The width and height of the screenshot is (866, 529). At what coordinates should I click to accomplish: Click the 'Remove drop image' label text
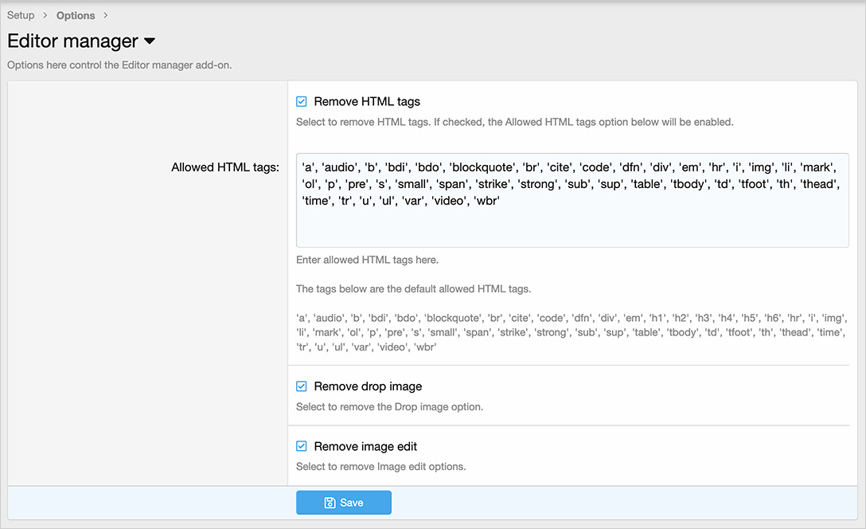pos(368,386)
